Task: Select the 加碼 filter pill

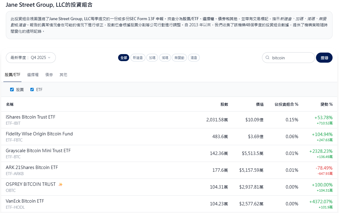Action: pyautogui.click(x=152, y=58)
